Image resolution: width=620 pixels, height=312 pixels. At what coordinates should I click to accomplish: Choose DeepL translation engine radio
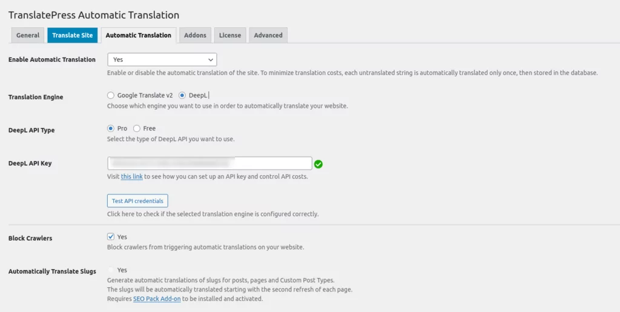pos(182,95)
